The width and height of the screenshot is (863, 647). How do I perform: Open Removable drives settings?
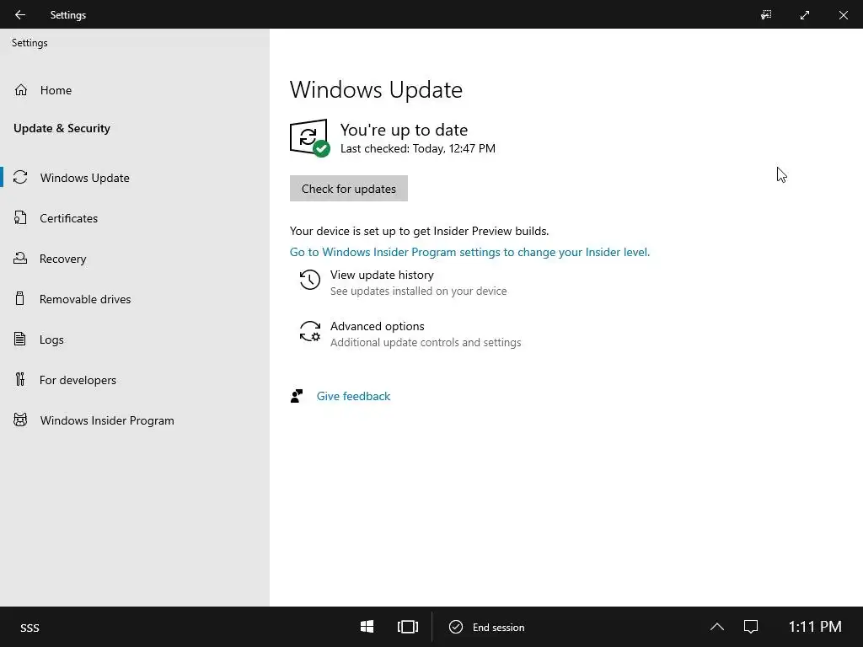point(135,299)
